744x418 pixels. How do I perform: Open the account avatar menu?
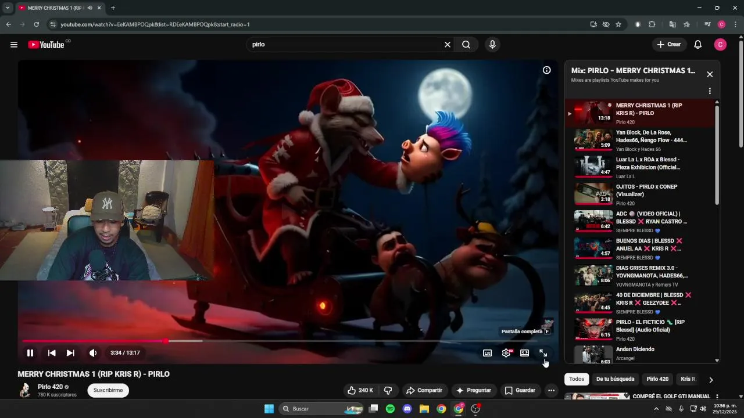(x=720, y=45)
